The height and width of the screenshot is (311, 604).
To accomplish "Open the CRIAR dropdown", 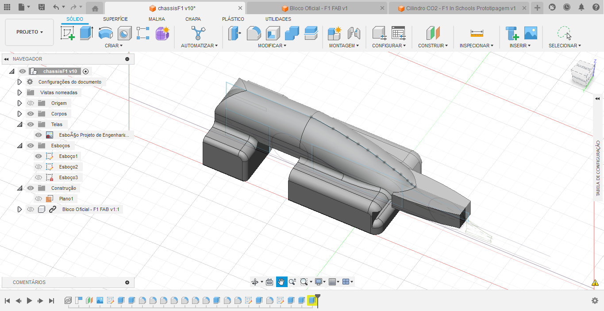I will pyautogui.click(x=114, y=45).
